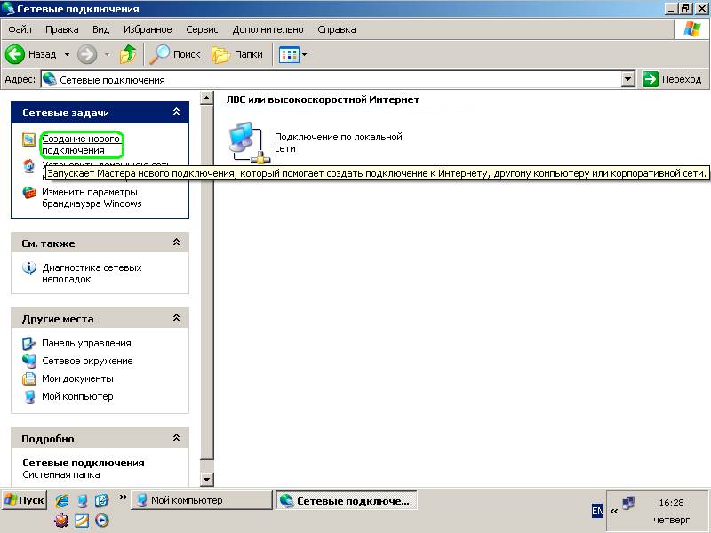Click the network status tray icon

(x=628, y=503)
